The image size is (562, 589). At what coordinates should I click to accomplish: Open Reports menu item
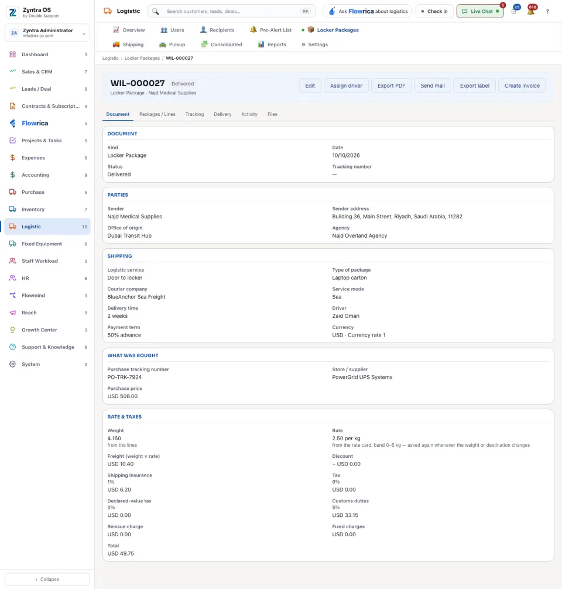[272, 44]
